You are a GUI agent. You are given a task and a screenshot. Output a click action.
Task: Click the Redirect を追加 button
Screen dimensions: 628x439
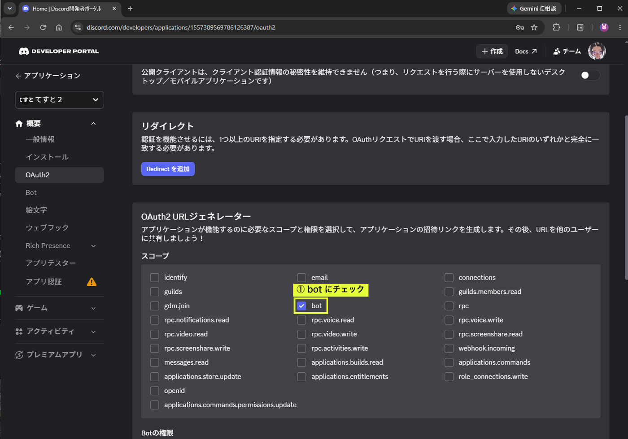pos(168,169)
